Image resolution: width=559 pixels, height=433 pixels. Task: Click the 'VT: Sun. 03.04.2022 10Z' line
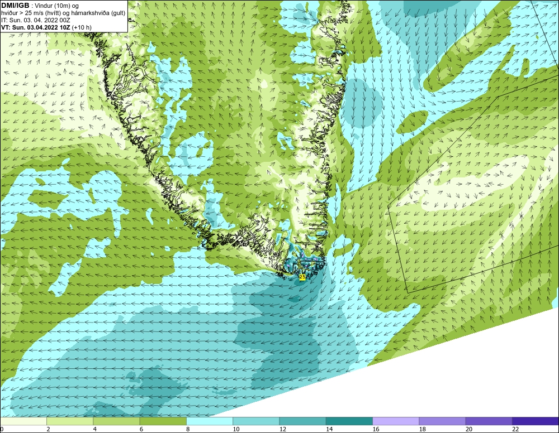pyautogui.click(x=36, y=27)
